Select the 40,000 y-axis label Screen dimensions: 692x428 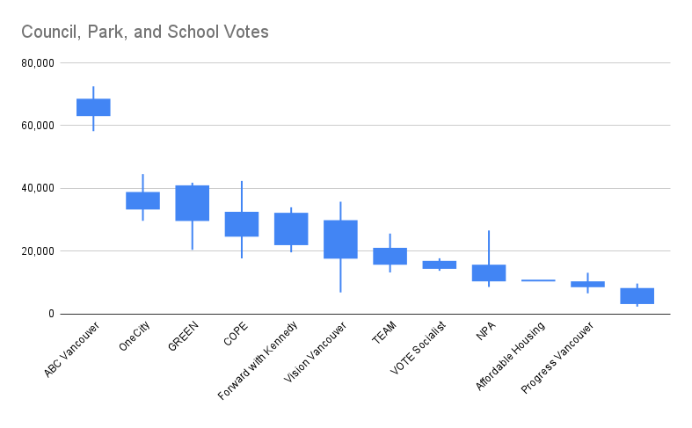point(37,188)
